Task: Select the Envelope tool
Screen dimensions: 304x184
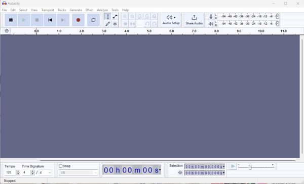Action: tap(115, 17)
